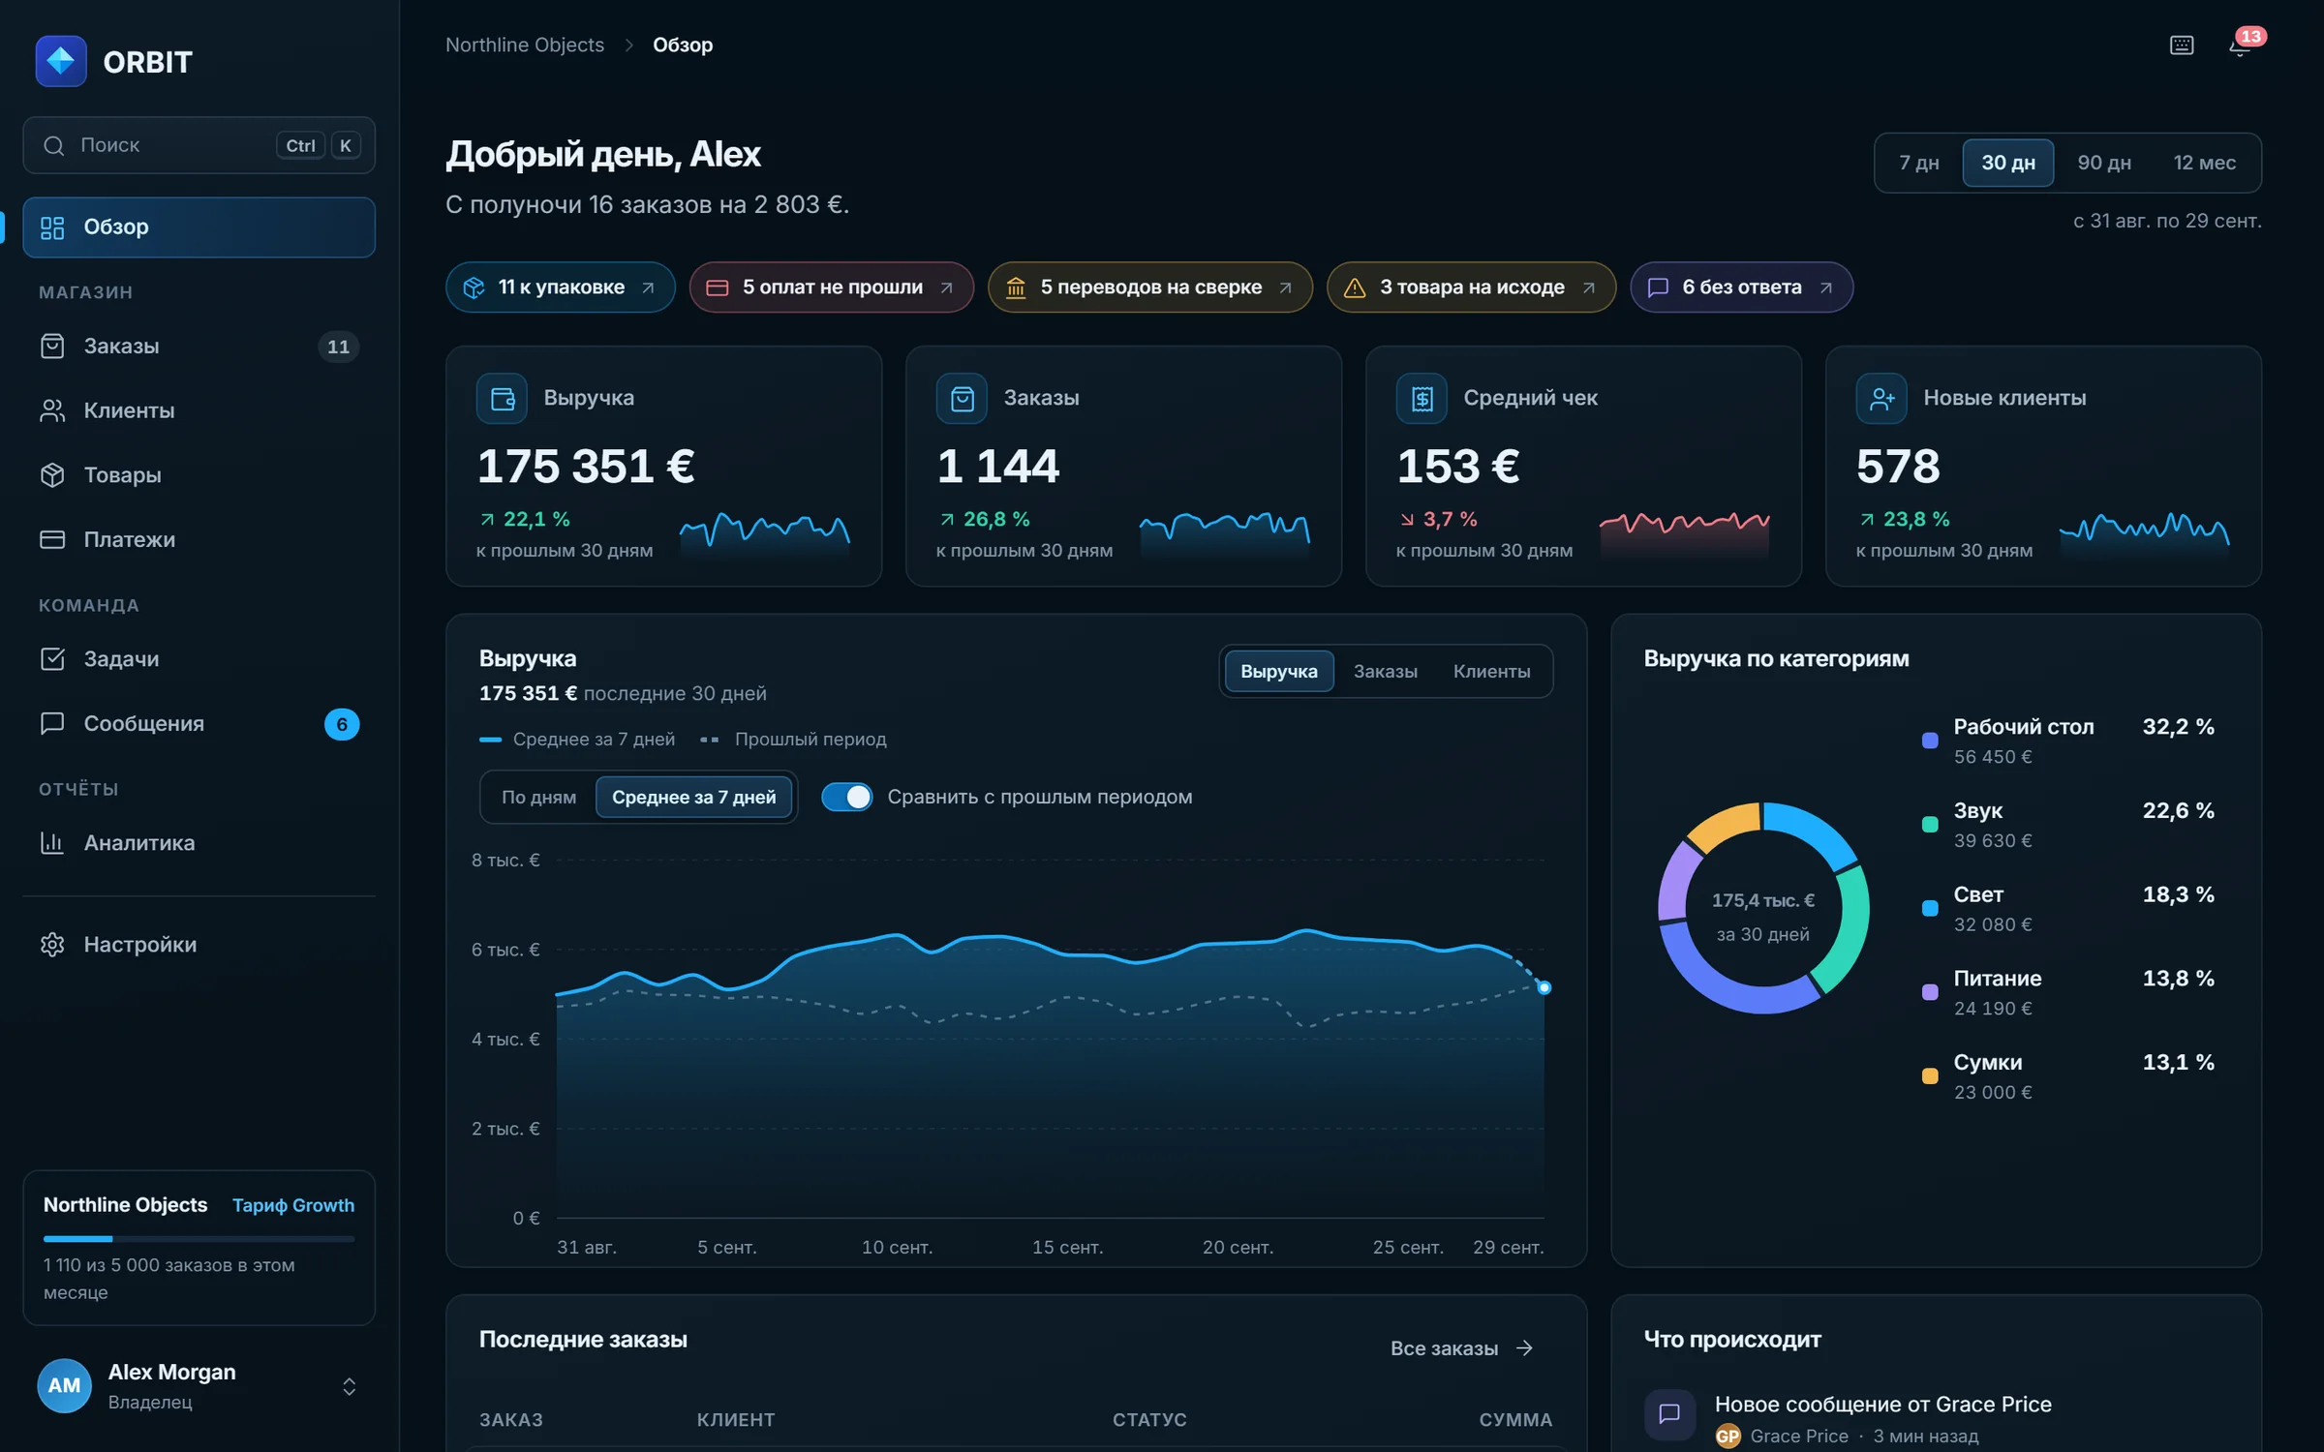
Task: Click the ORBIT diamond logo icon
Action: (x=60, y=61)
